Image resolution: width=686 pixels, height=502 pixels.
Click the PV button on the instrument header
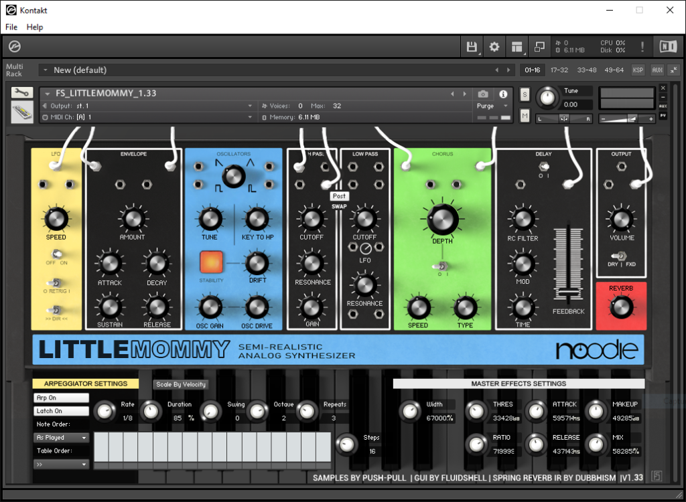(x=663, y=115)
